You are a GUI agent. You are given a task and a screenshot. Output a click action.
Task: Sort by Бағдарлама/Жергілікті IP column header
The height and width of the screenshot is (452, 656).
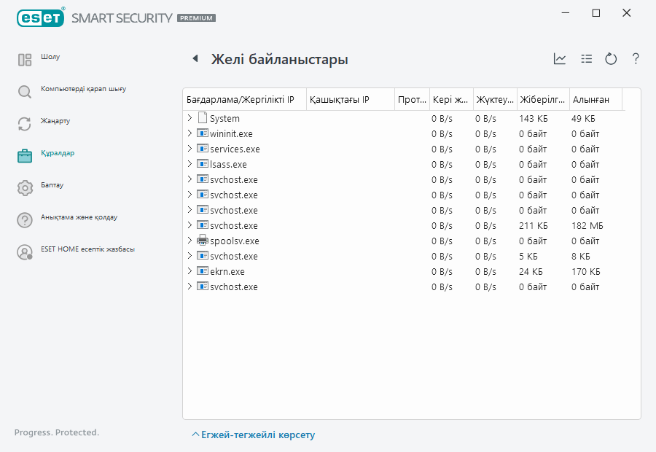(240, 99)
